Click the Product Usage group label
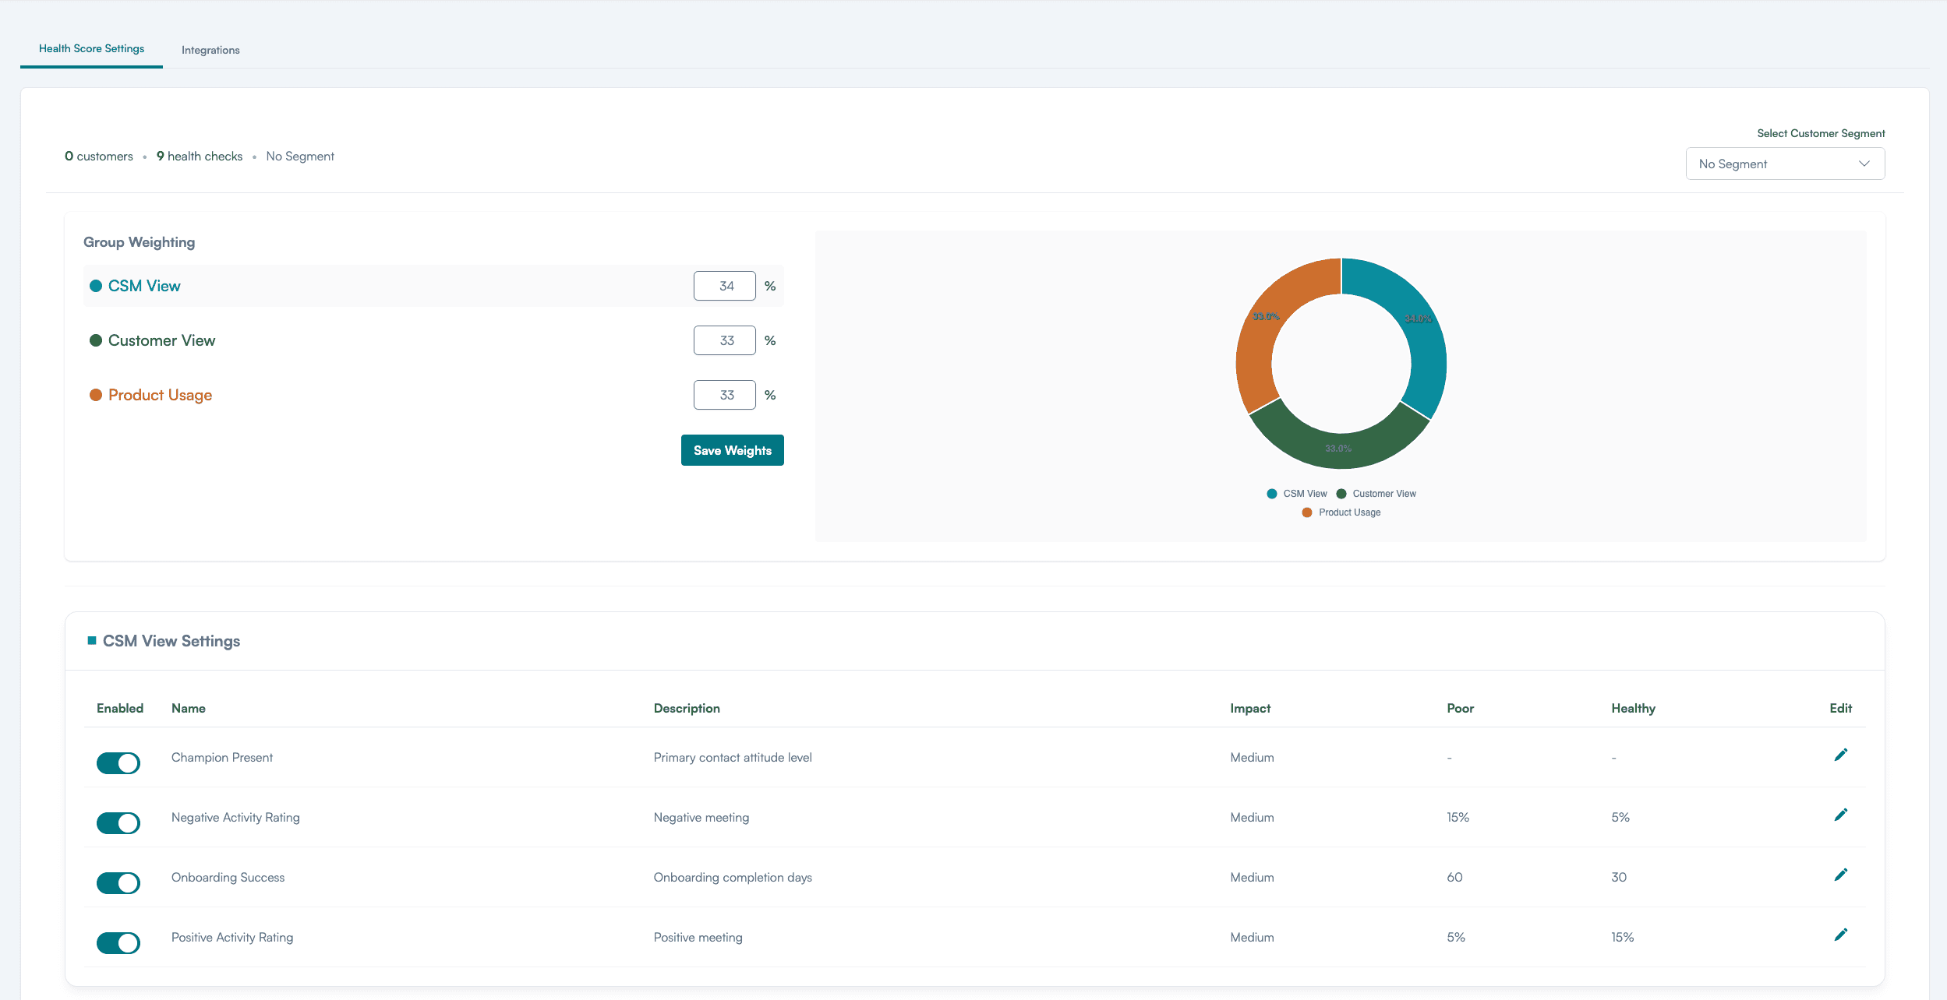The width and height of the screenshot is (1947, 1000). tap(160, 394)
